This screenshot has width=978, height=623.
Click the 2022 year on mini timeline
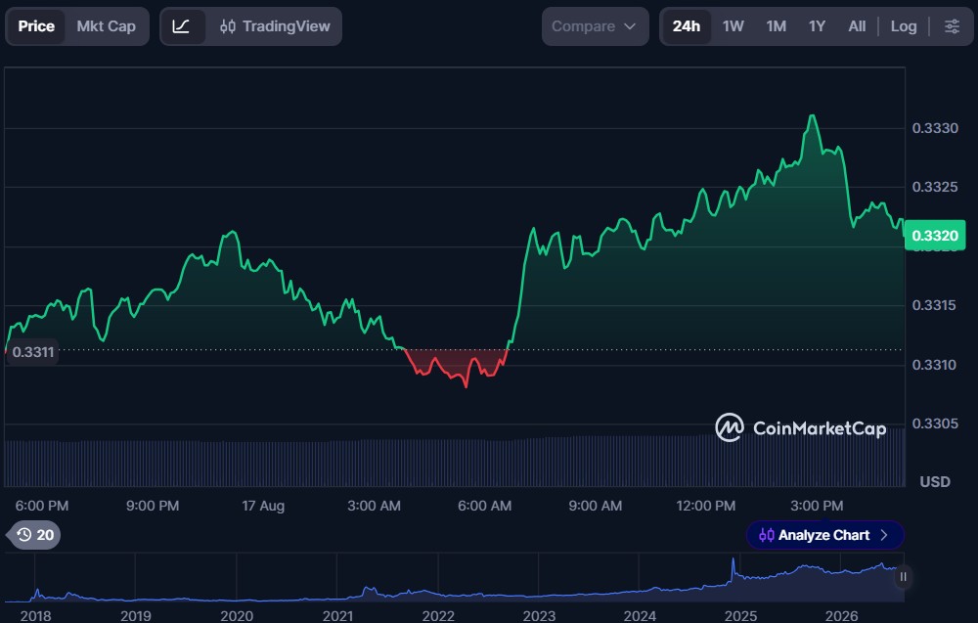tap(438, 615)
